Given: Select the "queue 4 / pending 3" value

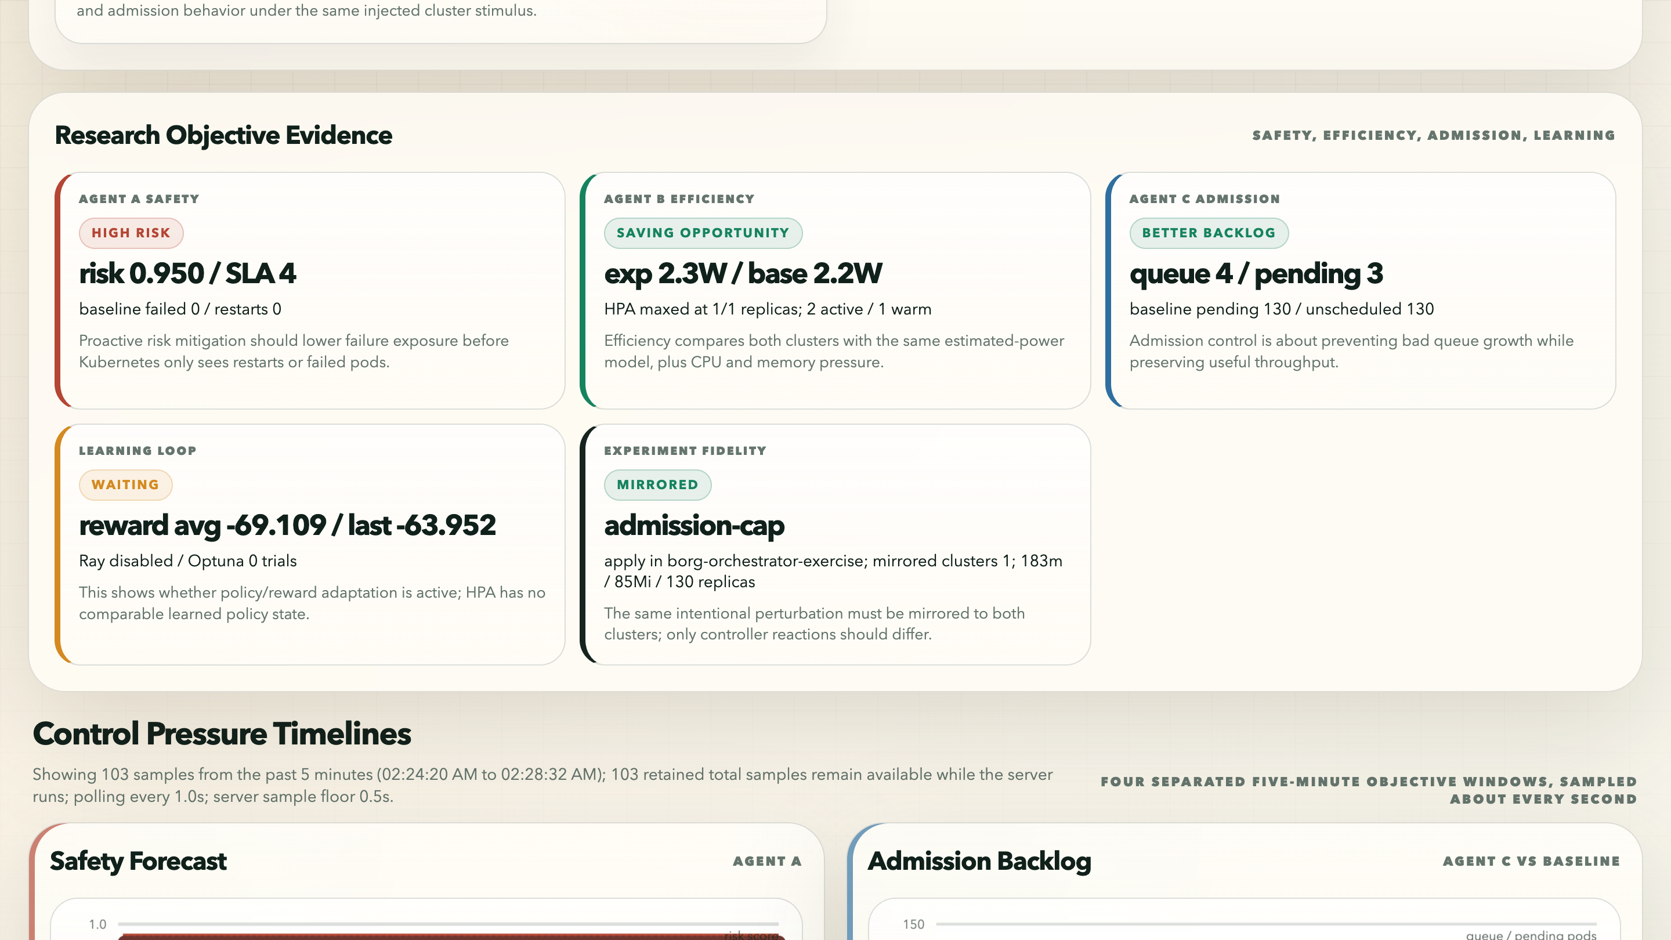Looking at the screenshot, I should click(x=1257, y=273).
